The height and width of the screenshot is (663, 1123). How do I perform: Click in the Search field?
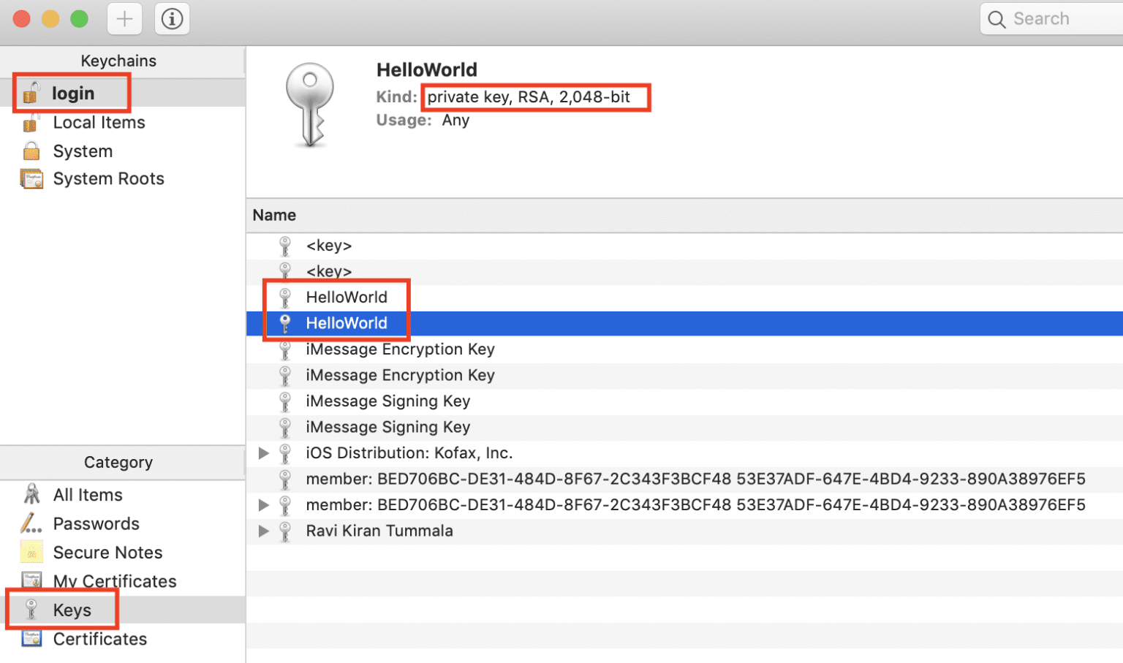click(x=1060, y=19)
